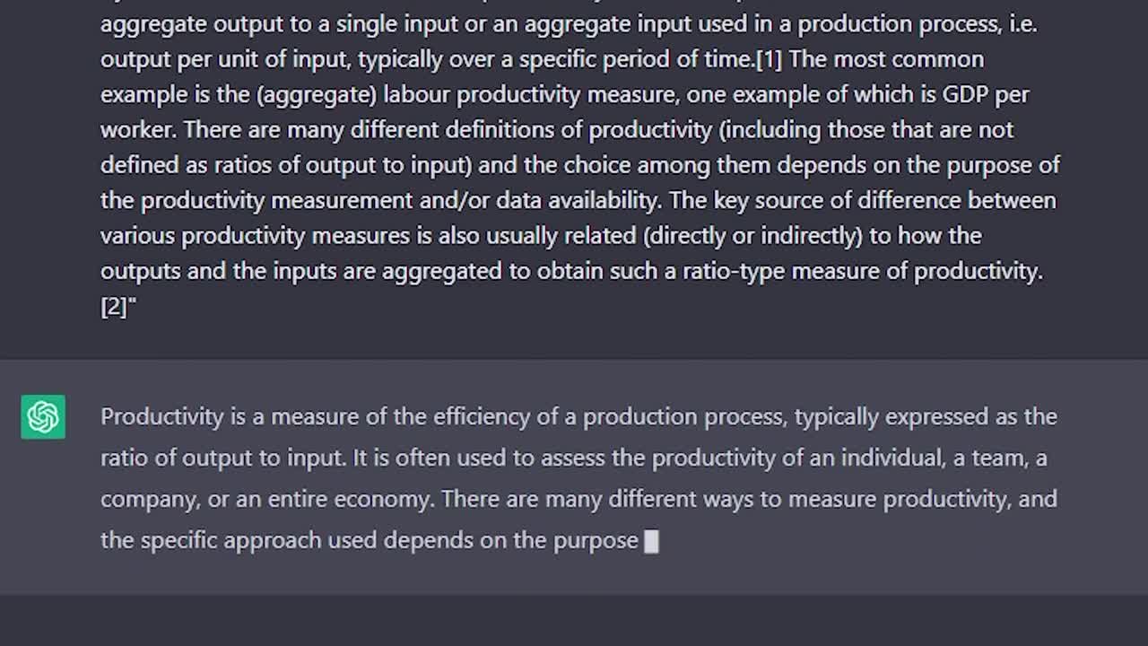Screen dimensions: 1148x646
Task: Click the [1] citation marker
Action: 770,59
